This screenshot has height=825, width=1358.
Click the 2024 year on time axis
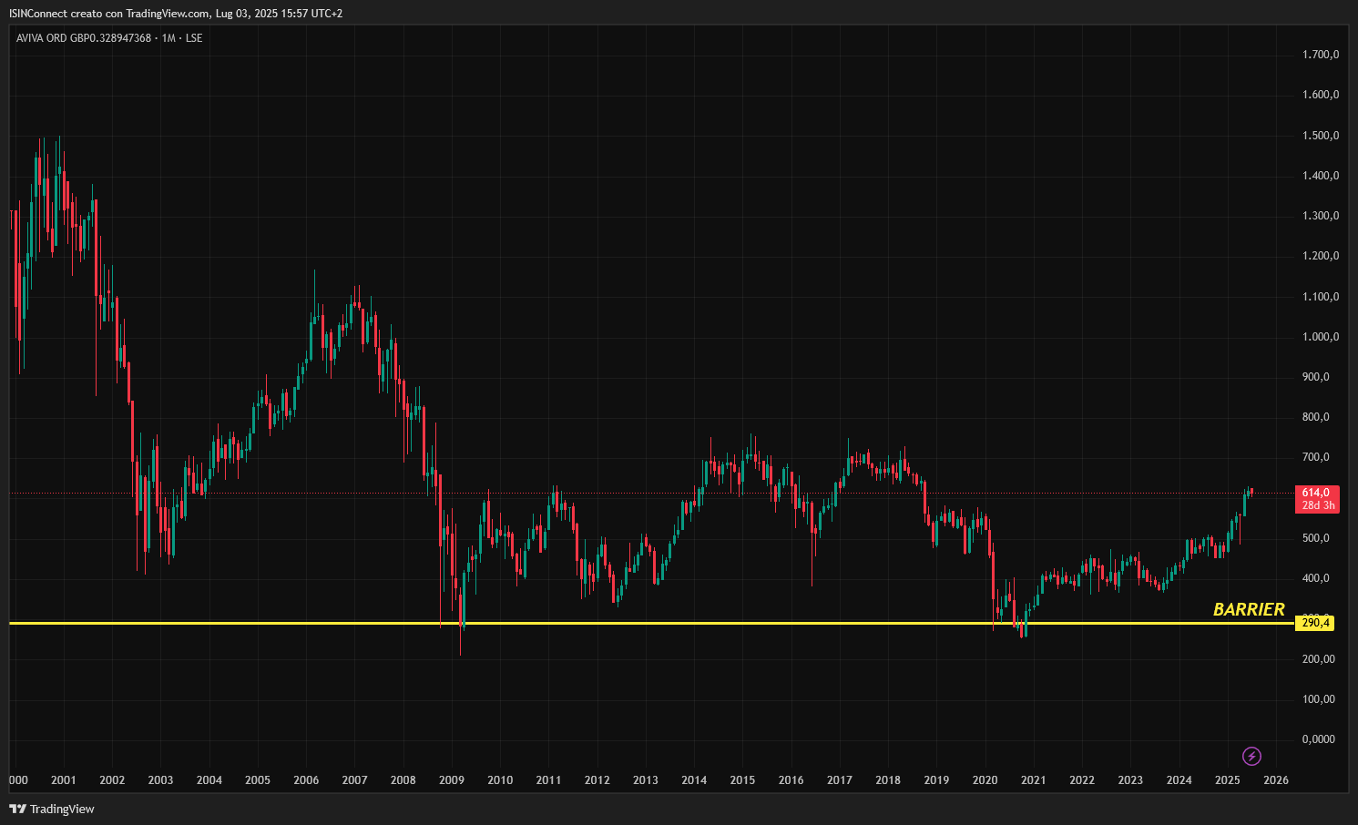pos(1179,780)
